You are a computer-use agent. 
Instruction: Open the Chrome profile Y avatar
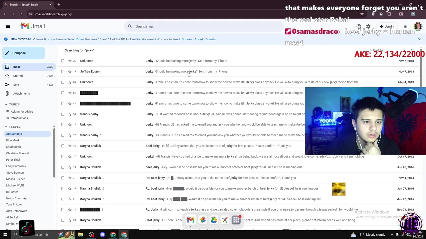[x=413, y=14]
